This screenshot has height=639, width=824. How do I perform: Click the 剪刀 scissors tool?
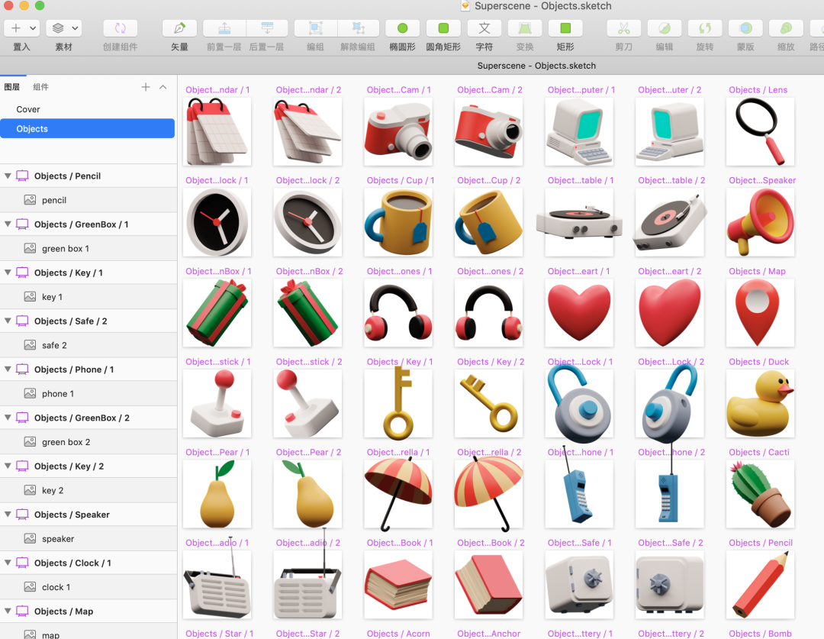(x=624, y=28)
